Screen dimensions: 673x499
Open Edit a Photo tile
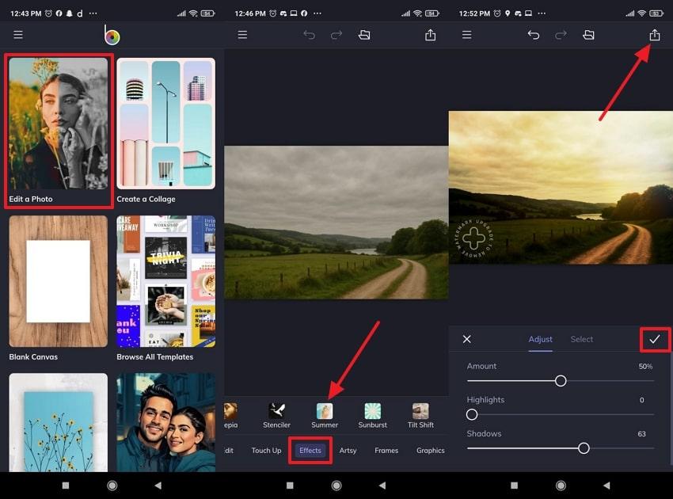point(59,131)
